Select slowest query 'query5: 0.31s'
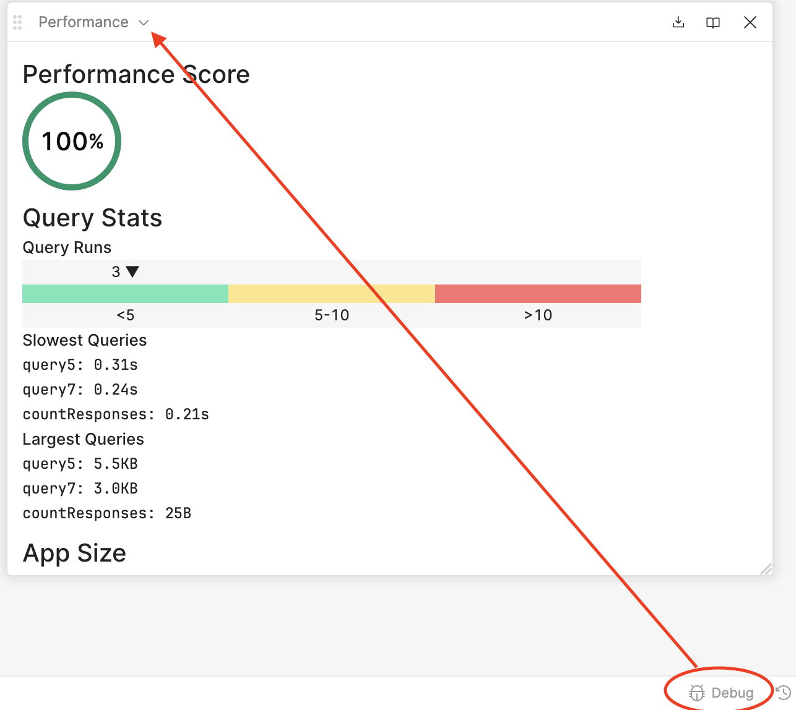796x710 pixels. pos(80,365)
